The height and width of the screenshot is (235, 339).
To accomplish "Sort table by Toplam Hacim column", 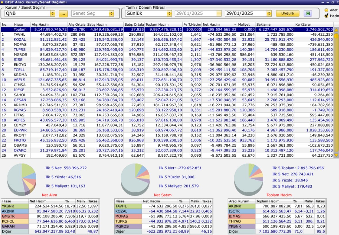I will pos(163,24).
